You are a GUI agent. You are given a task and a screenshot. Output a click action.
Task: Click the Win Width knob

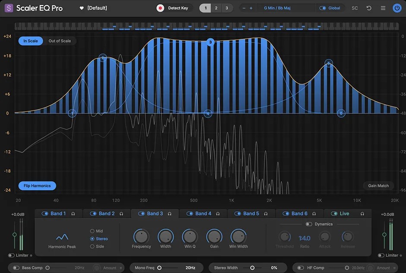[x=238, y=236]
